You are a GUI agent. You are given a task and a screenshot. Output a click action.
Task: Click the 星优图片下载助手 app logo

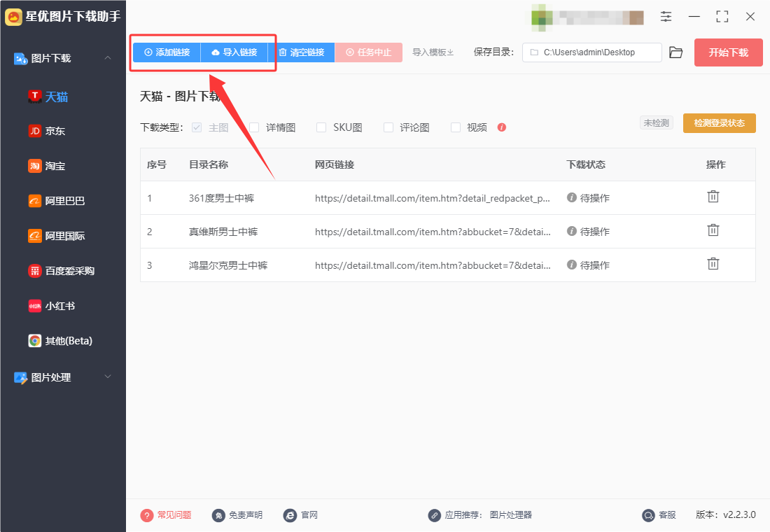(13, 17)
